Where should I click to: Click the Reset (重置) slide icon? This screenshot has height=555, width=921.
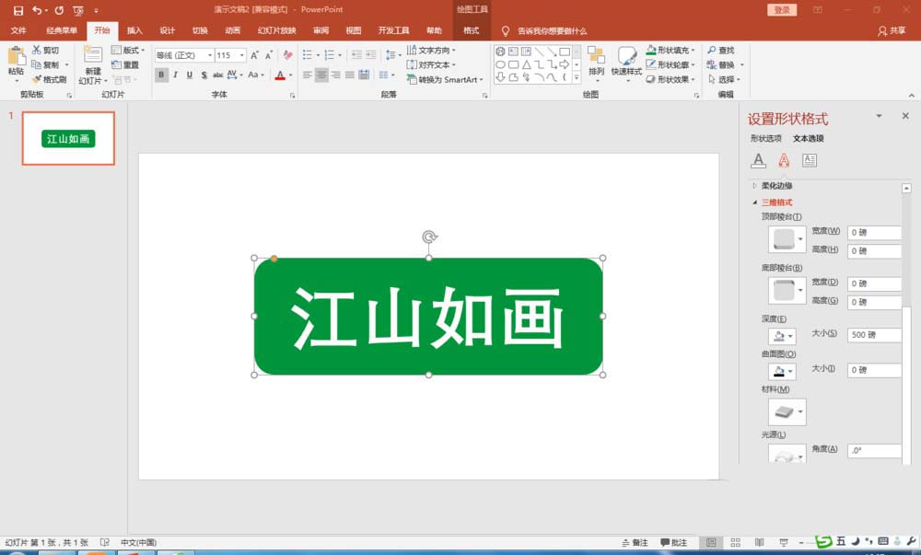pos(116,64)
